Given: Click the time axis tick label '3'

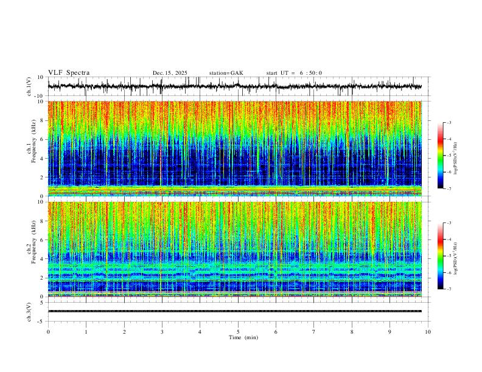Looking at the screenshot, I should click(x=162, y=332).
